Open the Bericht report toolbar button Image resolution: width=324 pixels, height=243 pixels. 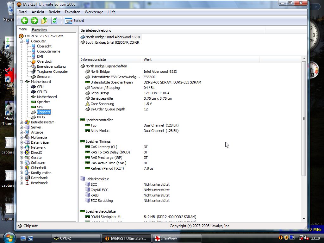[x=74, y=21]
